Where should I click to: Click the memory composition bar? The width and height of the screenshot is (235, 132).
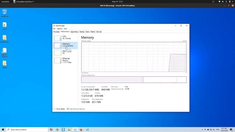[x=134, y=80]
